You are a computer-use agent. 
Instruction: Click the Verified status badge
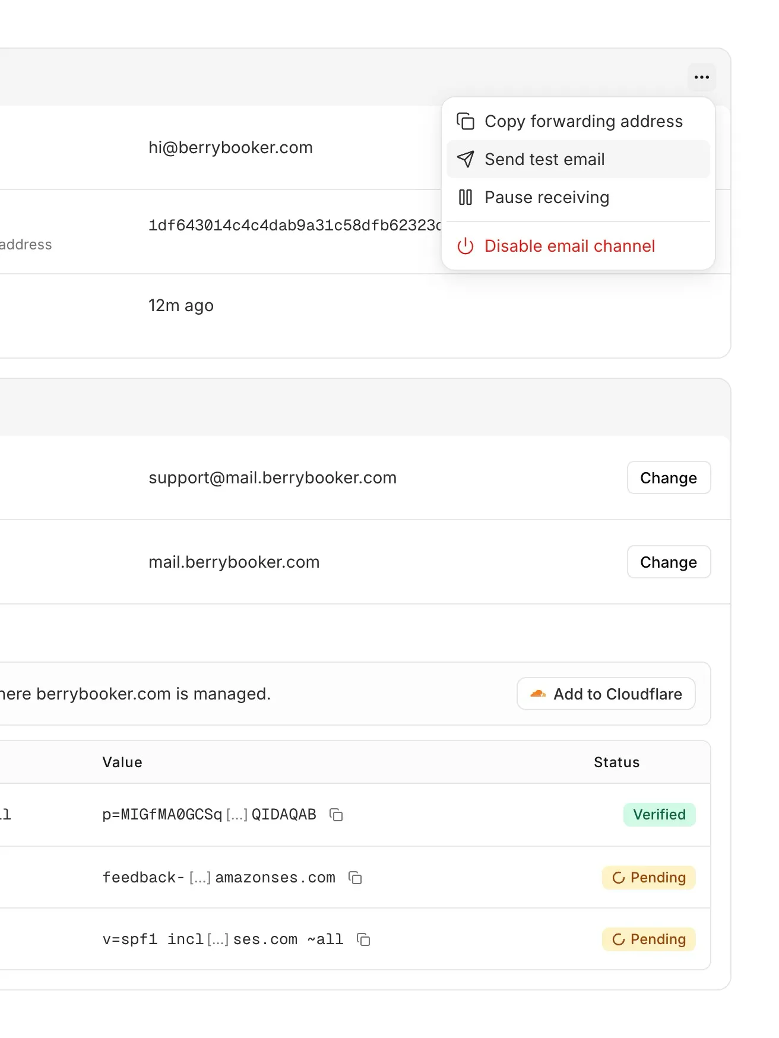(x=659, y=815)
